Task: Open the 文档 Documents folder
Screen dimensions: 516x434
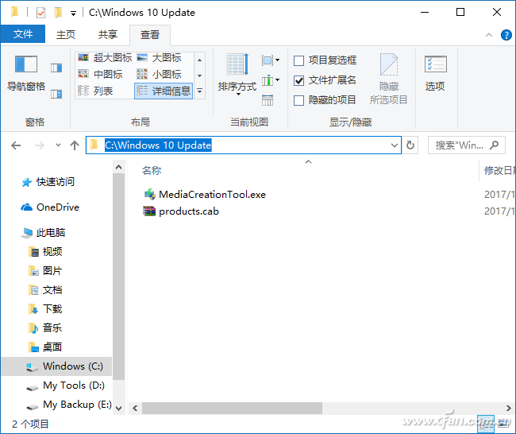Action: (45, 290)
